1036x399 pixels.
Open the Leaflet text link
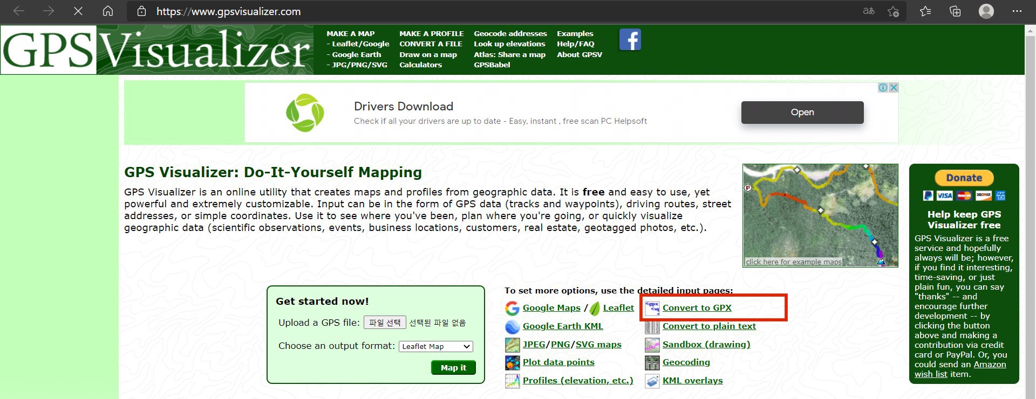coord(618,308)
